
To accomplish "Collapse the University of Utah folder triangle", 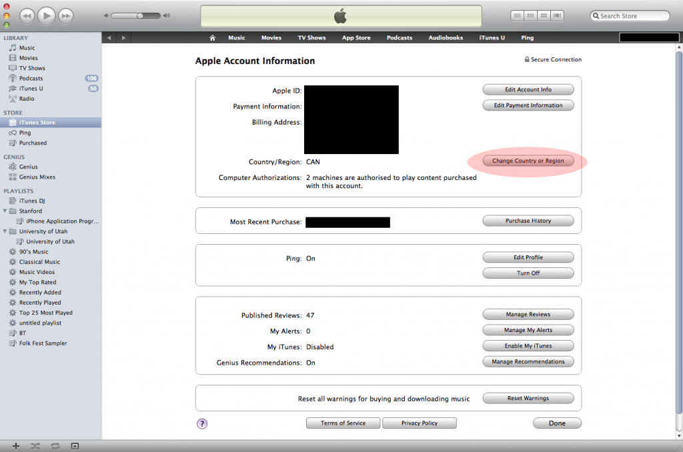I will click(x=5, y=231).
